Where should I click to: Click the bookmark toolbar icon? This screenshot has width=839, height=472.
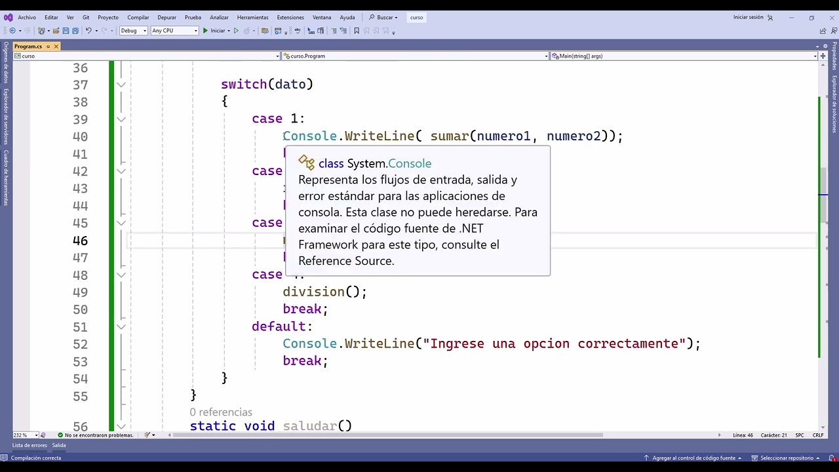click(x=357, y=31)
